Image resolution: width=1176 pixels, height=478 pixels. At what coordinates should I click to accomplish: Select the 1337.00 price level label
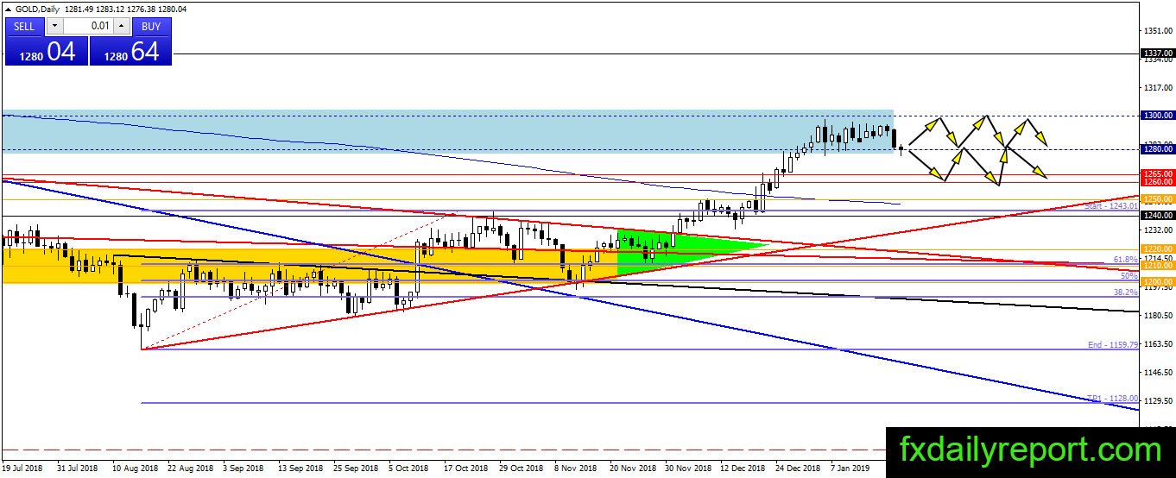coord(1156,53)
